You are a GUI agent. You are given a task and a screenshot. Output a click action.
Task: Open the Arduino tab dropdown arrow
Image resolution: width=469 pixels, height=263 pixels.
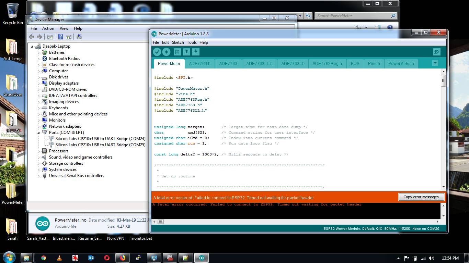pyautogui.click(x=435, y=63)
